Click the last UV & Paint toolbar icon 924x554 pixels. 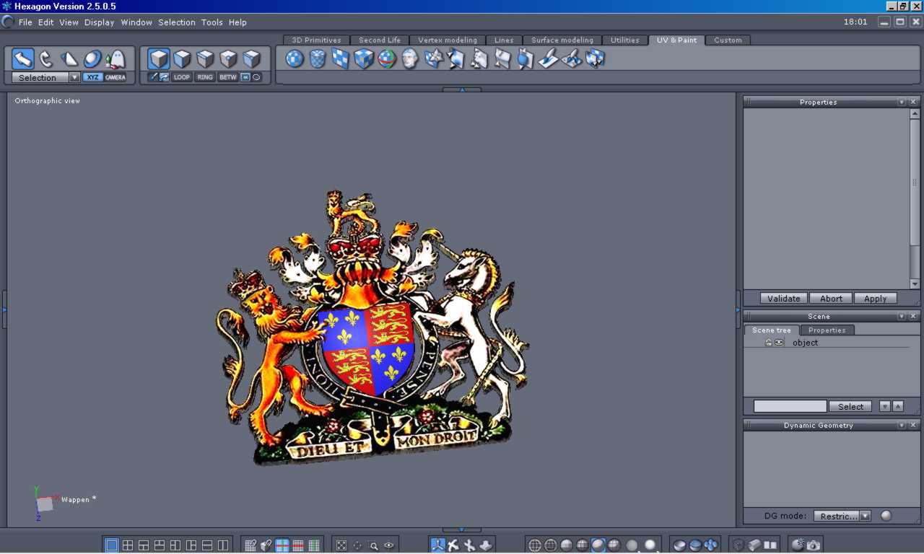595,58
